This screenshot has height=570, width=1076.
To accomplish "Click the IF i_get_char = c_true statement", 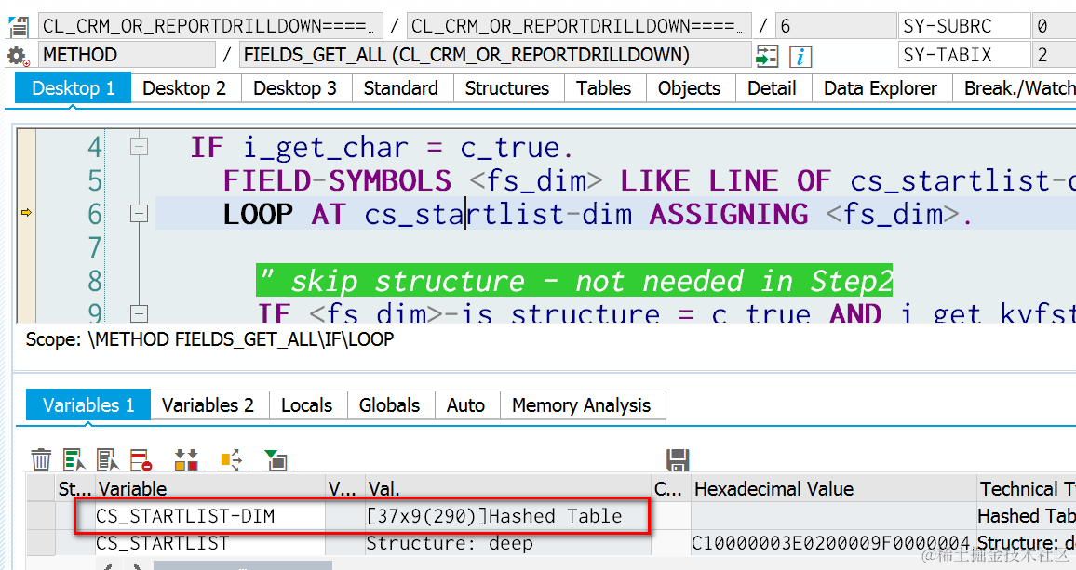I will click(x=382, y=148).
